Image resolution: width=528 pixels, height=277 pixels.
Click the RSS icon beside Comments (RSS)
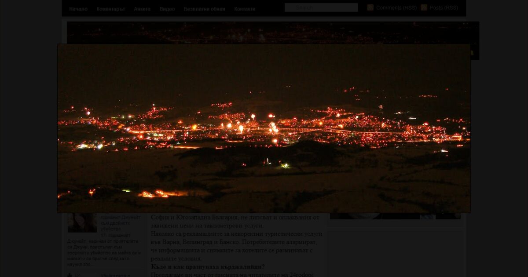point(370,7)
